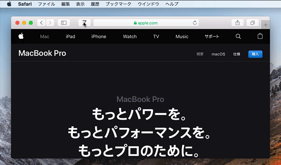The image size is (281, 165).
Task: Open the Mac section
Action: pyautogui.click(x=45, y=37)
